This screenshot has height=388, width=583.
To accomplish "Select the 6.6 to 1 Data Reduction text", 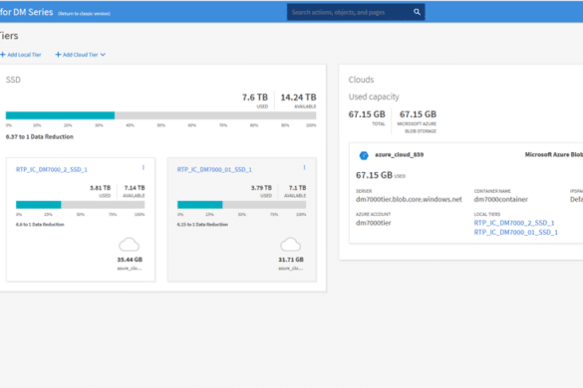I will tap(40, 224).
